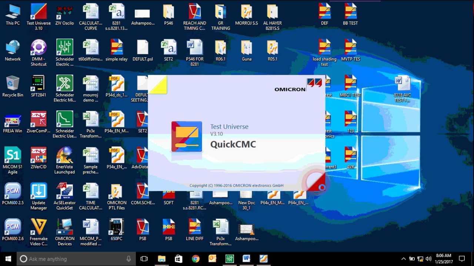Select the CALCULAT... CURVE Excel file
Viewport: 474px width, 266px height.
click(91, 17)
